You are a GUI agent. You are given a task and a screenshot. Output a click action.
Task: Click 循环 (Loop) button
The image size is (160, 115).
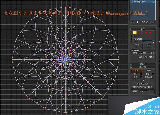click(148, 47)
